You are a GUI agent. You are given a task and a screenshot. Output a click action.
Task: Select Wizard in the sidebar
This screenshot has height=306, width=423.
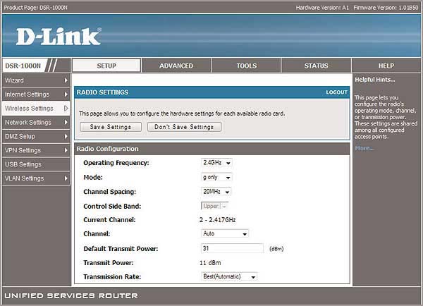pyautogui.click(x=36, y=80)
